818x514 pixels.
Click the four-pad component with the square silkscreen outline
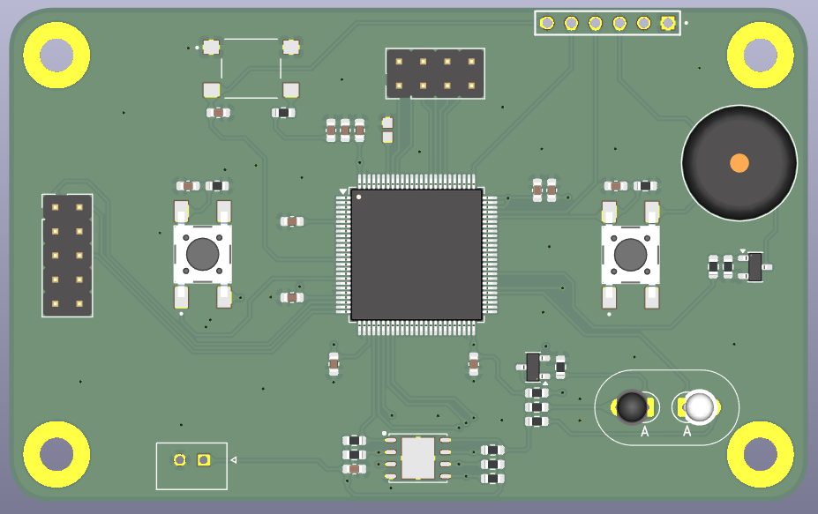click(x=251, y=68)
